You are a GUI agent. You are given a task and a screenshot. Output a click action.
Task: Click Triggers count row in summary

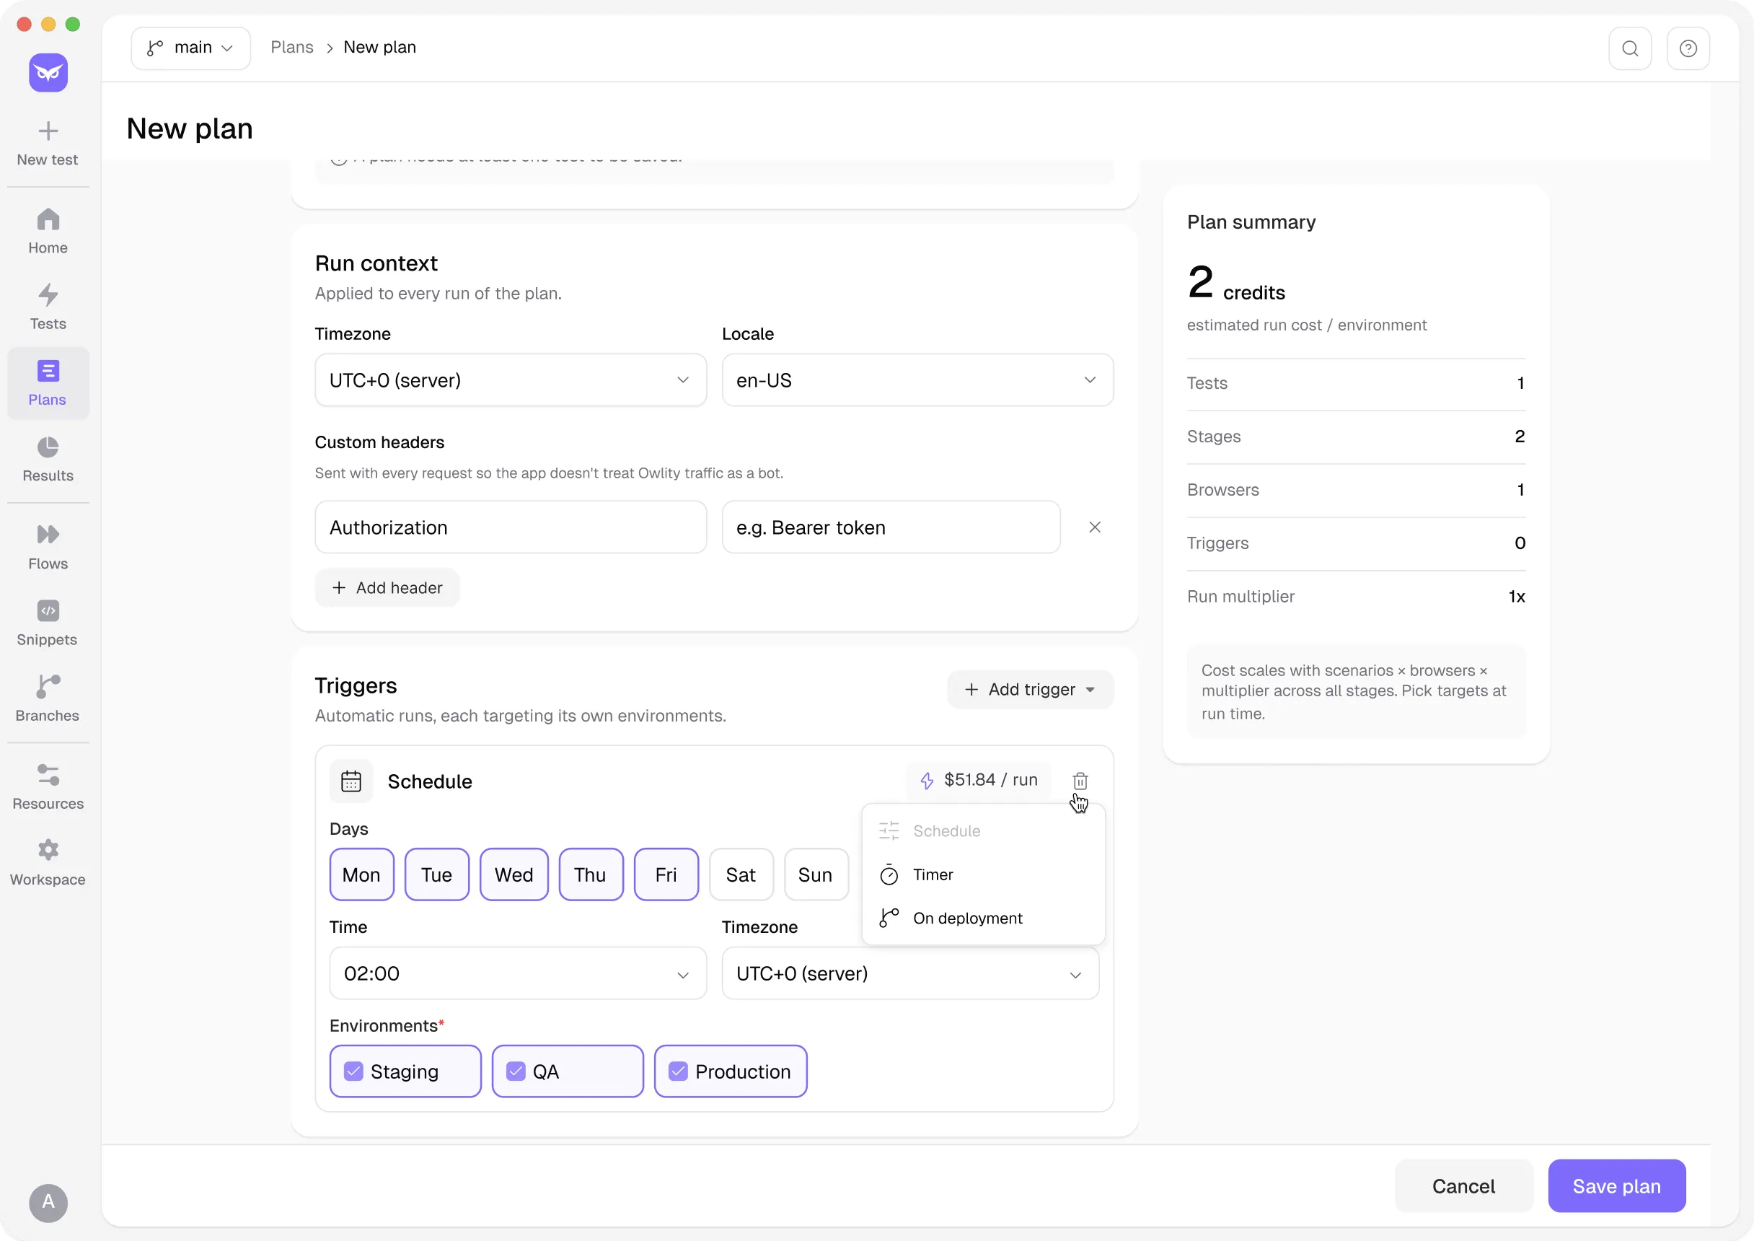[1356, 543]
